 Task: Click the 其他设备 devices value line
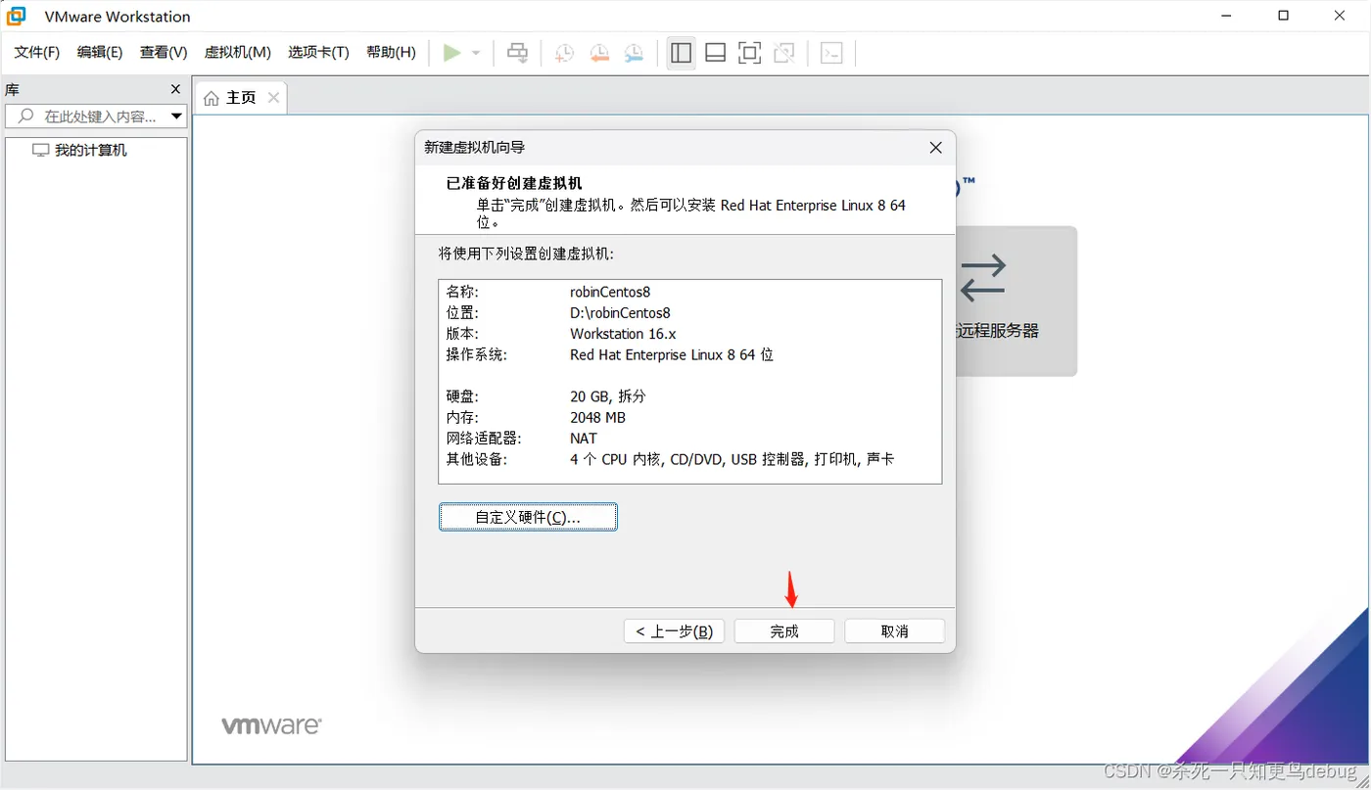click(732, 459)
